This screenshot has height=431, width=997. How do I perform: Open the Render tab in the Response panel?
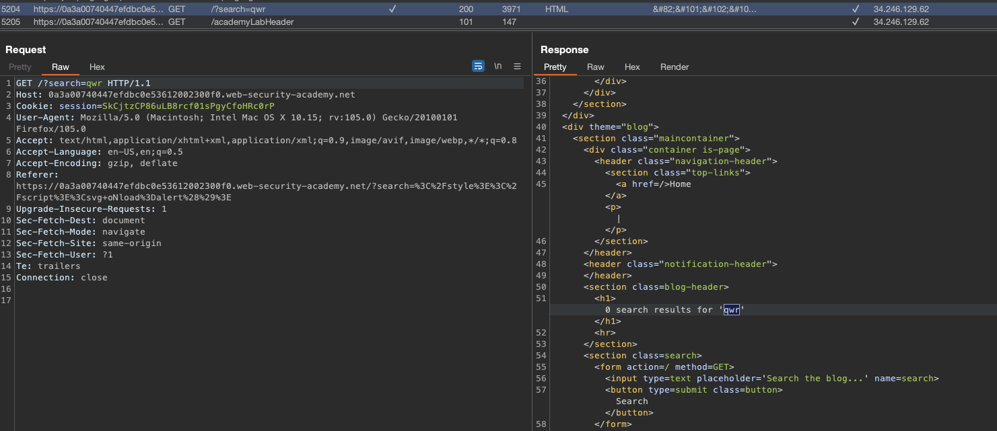(675, 67)
